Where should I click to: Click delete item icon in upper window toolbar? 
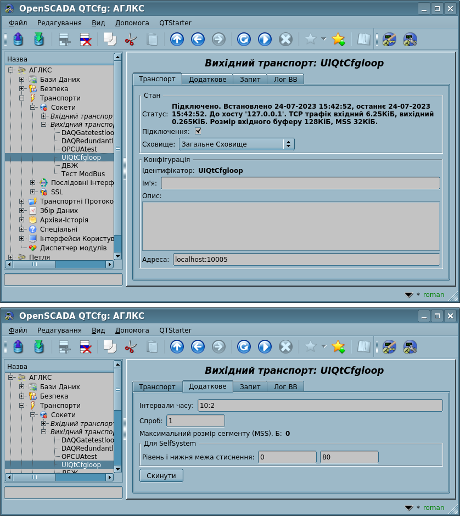[86, 40]
